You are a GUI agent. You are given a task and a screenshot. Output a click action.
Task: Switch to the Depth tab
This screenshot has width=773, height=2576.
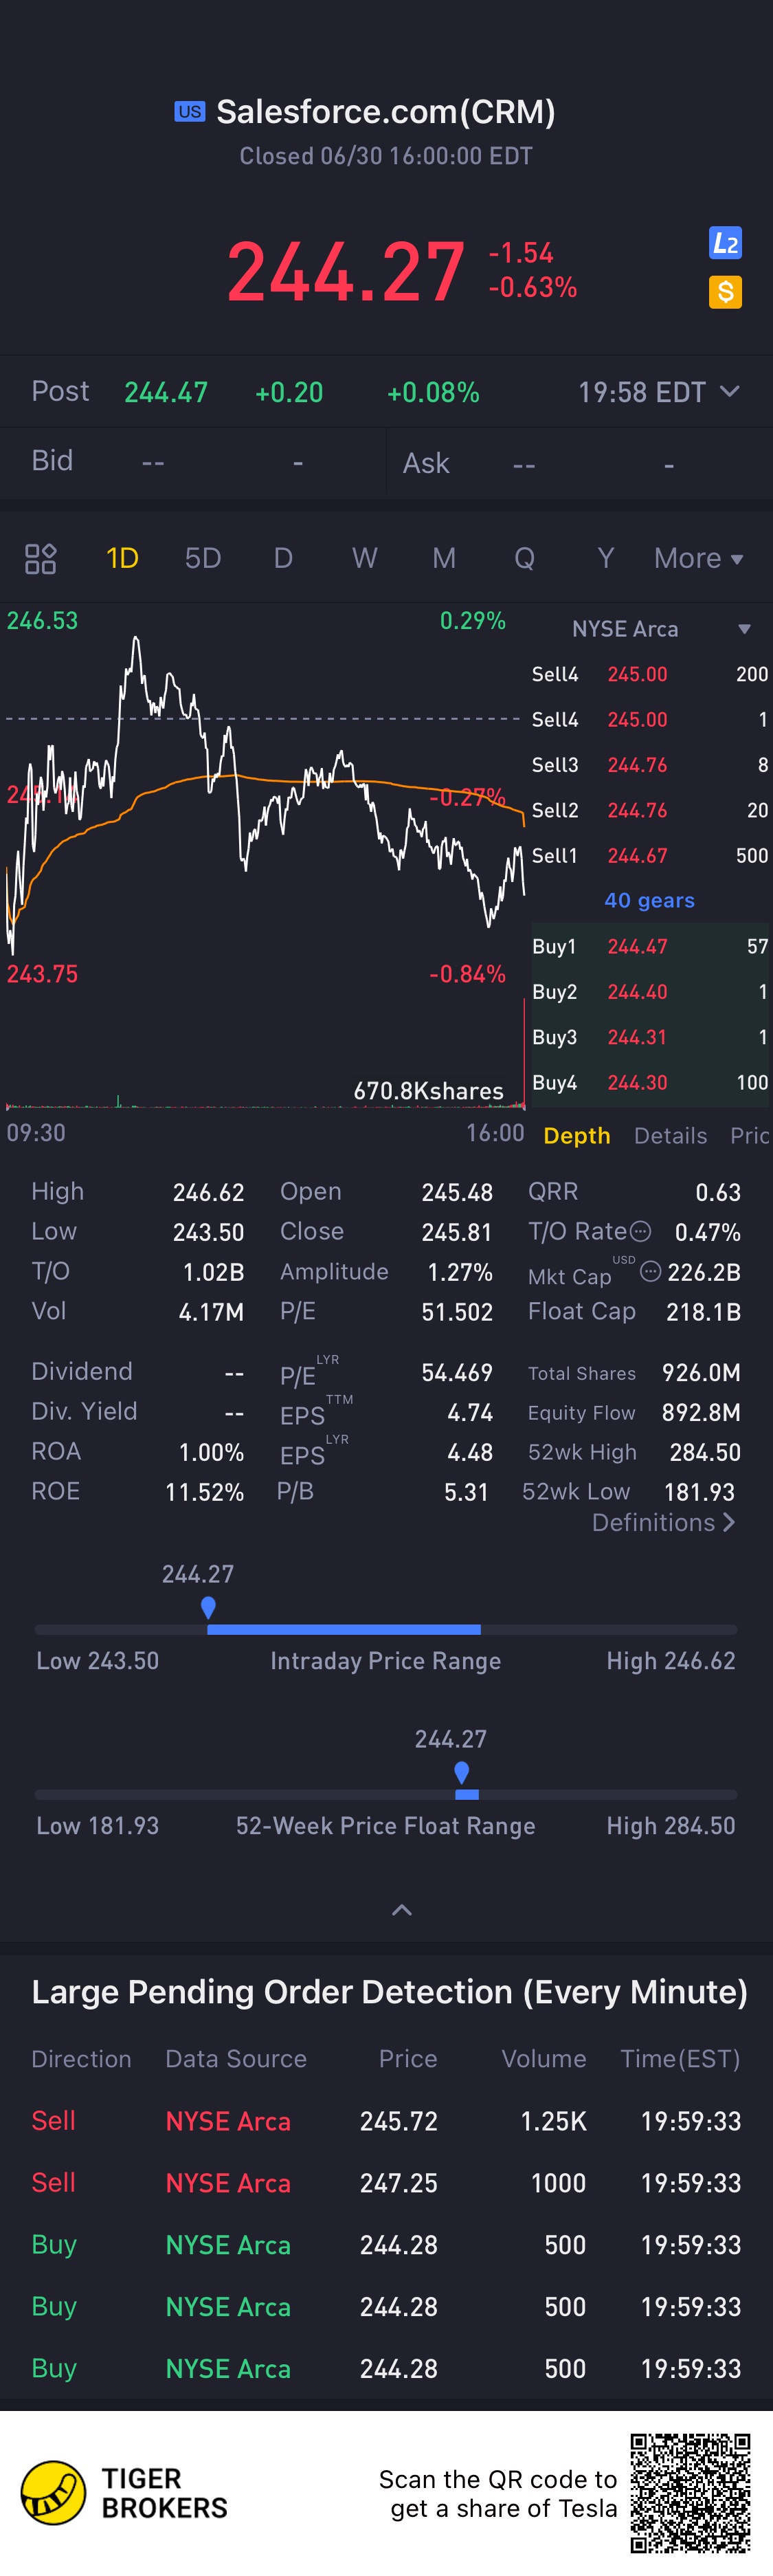(x=576, y=1136)
